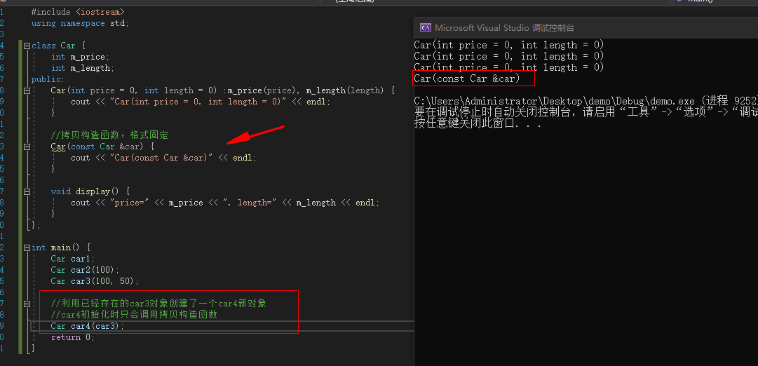Image resolution: width=758 pixels, height=366 pixels.
Task: Collapse the void display() function
Action: 27,191
